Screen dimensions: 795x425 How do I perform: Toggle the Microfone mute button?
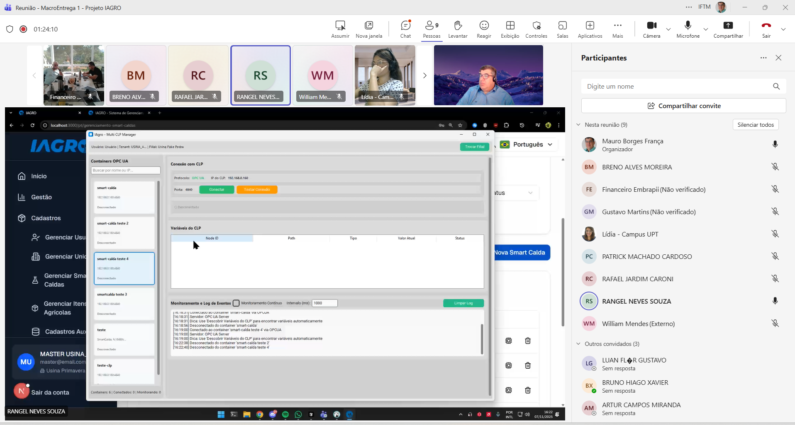click(688, 26)
